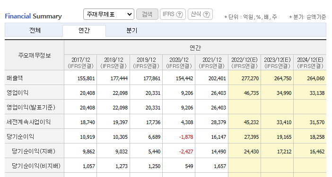Click the question mark icon next to IFRS
This screenshot has height=177, width=332.
180,14
